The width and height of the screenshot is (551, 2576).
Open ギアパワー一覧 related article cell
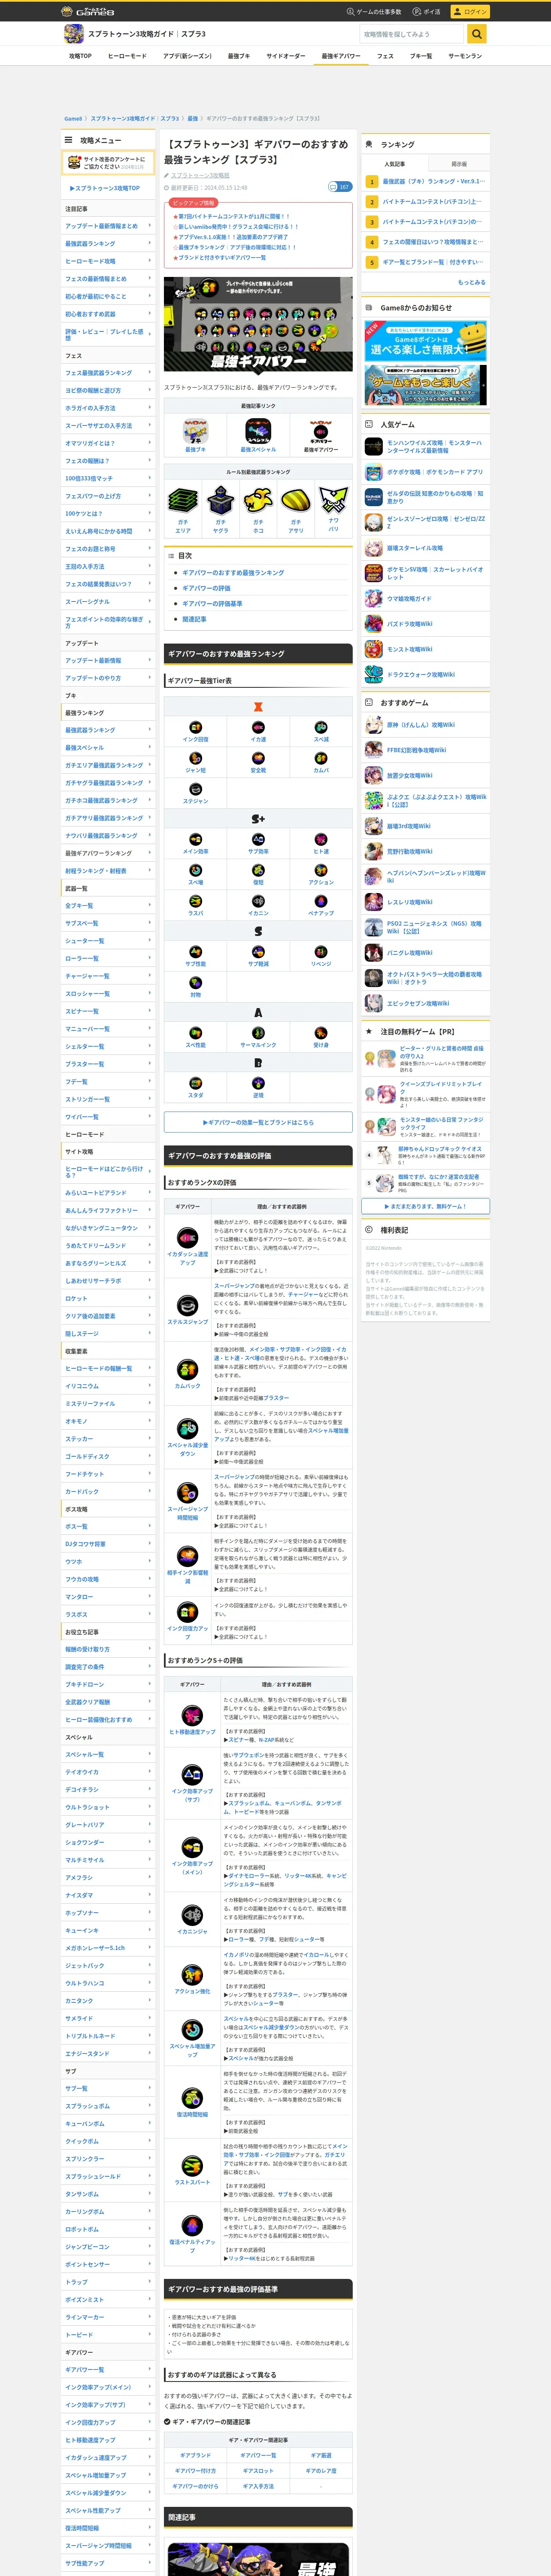tap(258, 2455)
